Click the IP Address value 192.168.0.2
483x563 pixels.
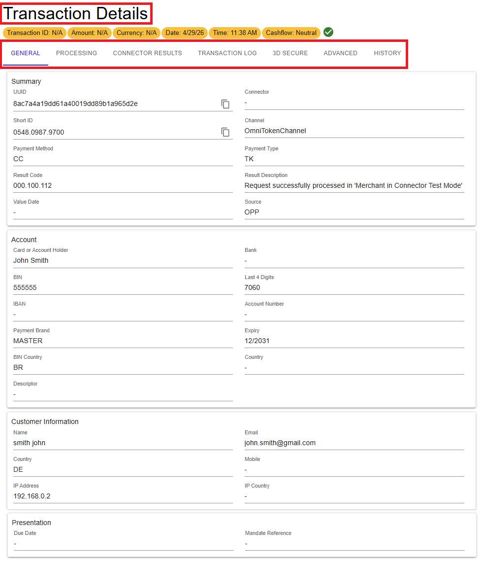[x=32, y=496]
